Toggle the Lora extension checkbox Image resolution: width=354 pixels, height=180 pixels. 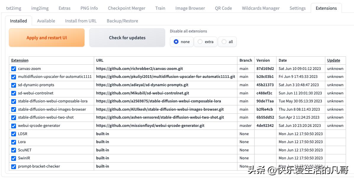pos(14,142)
